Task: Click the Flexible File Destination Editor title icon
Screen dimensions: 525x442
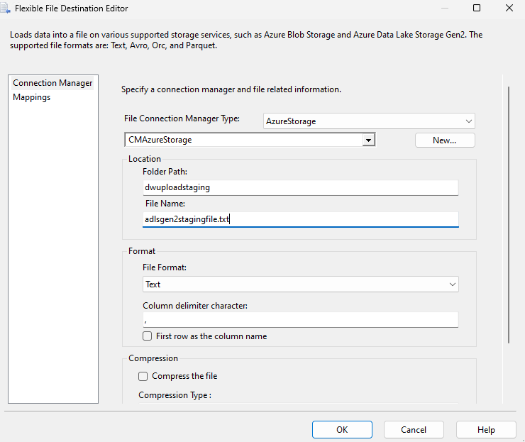Action: coord(5,8)
